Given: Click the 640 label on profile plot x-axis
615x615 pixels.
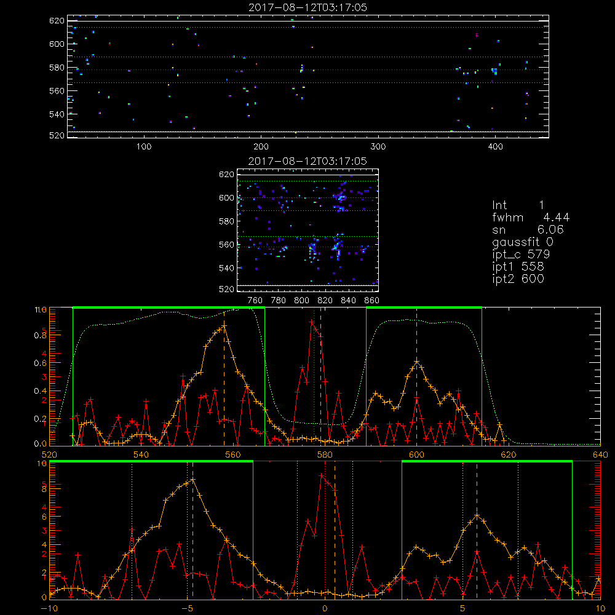Looking at the screenshot, I should pos(600,454).
